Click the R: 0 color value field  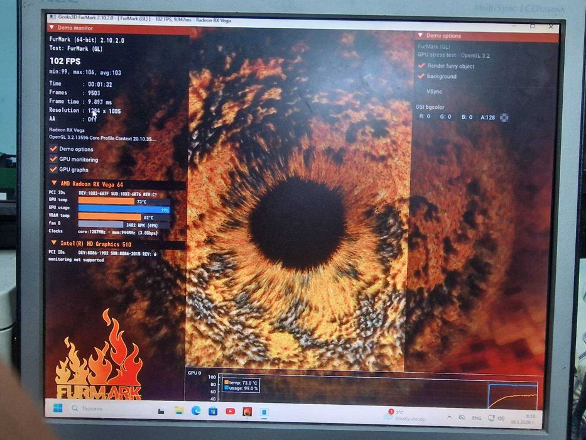(425, 117)
